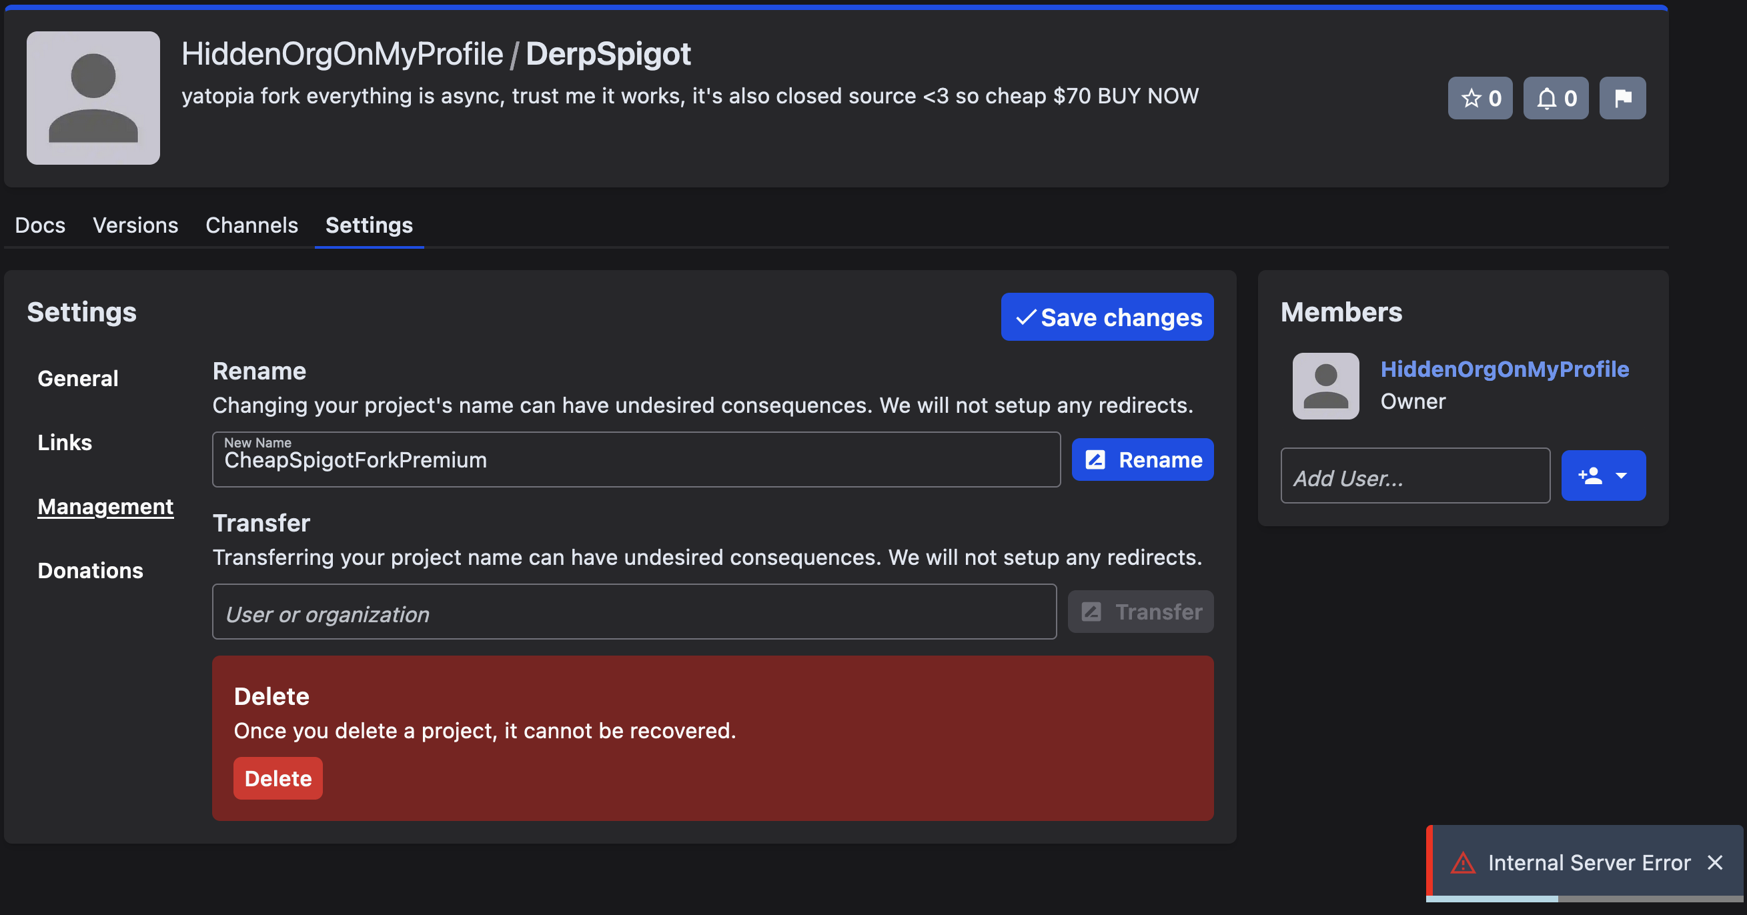Open the Donations settings section
1747x915 pixels.
click(x=90, y=570)
